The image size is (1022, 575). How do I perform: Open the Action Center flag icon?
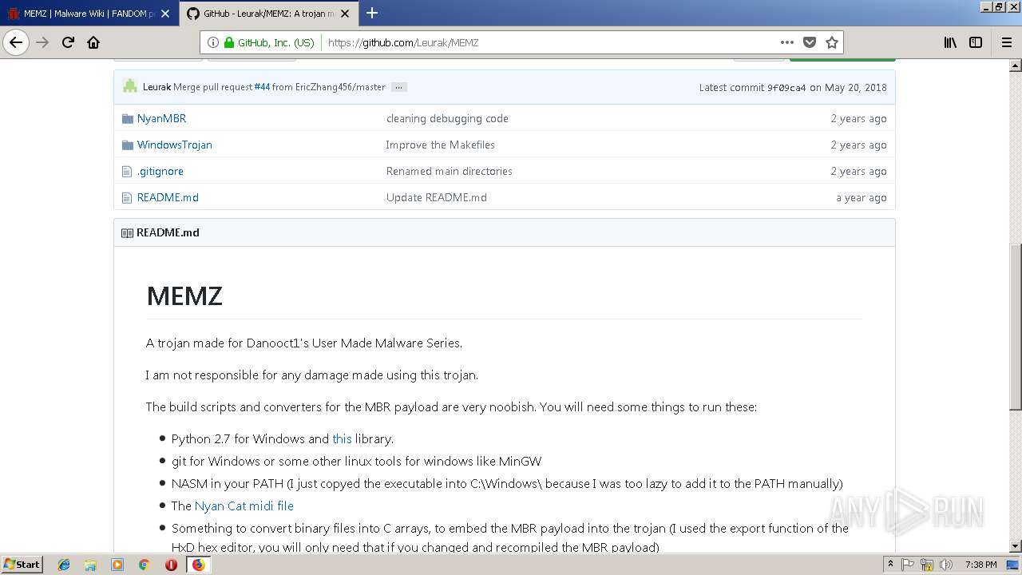point(909,565)
